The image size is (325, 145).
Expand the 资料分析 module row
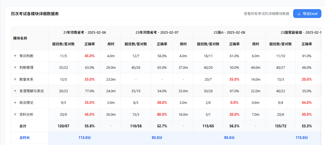pyautogui.click(x=15, y=114)
